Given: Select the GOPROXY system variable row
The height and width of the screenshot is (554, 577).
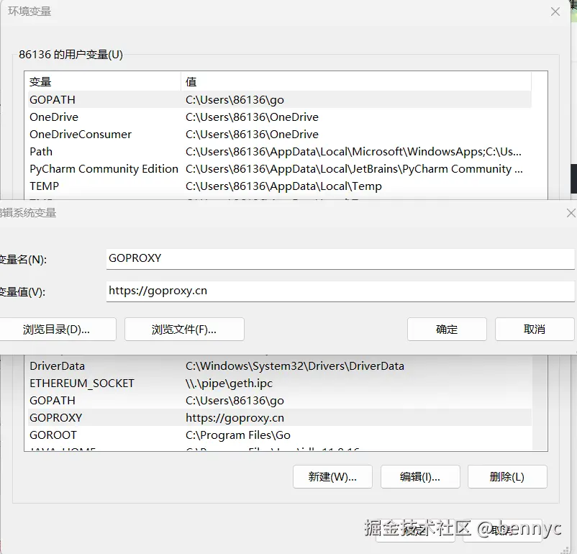Looking at the screenshot, I should coord(280,418).
